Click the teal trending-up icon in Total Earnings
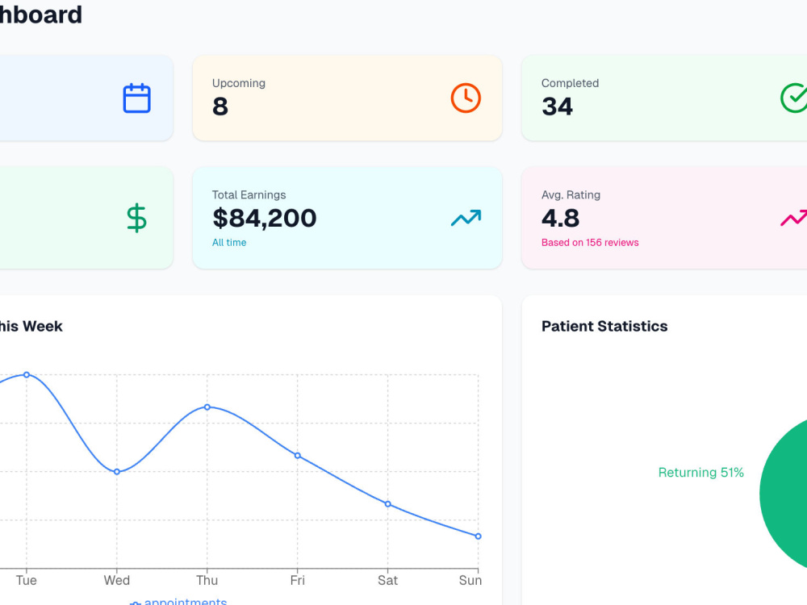Image resolution: width=807 pixels, height=605 pixels. click(466, 218)
